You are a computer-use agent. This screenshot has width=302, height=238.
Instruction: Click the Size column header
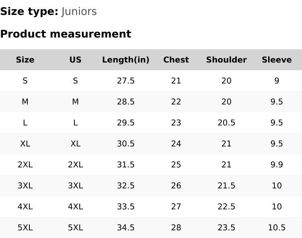point(25,60)
